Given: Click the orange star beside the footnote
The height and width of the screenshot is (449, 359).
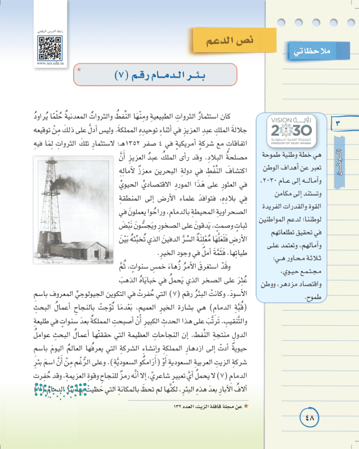Looking at the screenshot, I should point(246,406).
